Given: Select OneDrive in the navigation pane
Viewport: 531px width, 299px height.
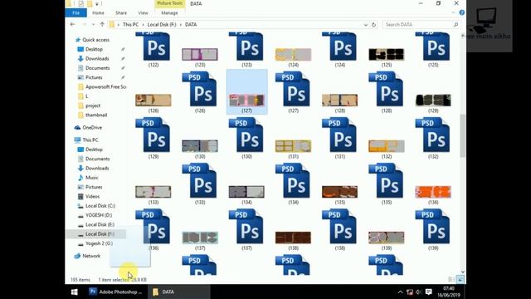Looking at the screenshot, I should [92, 127].
